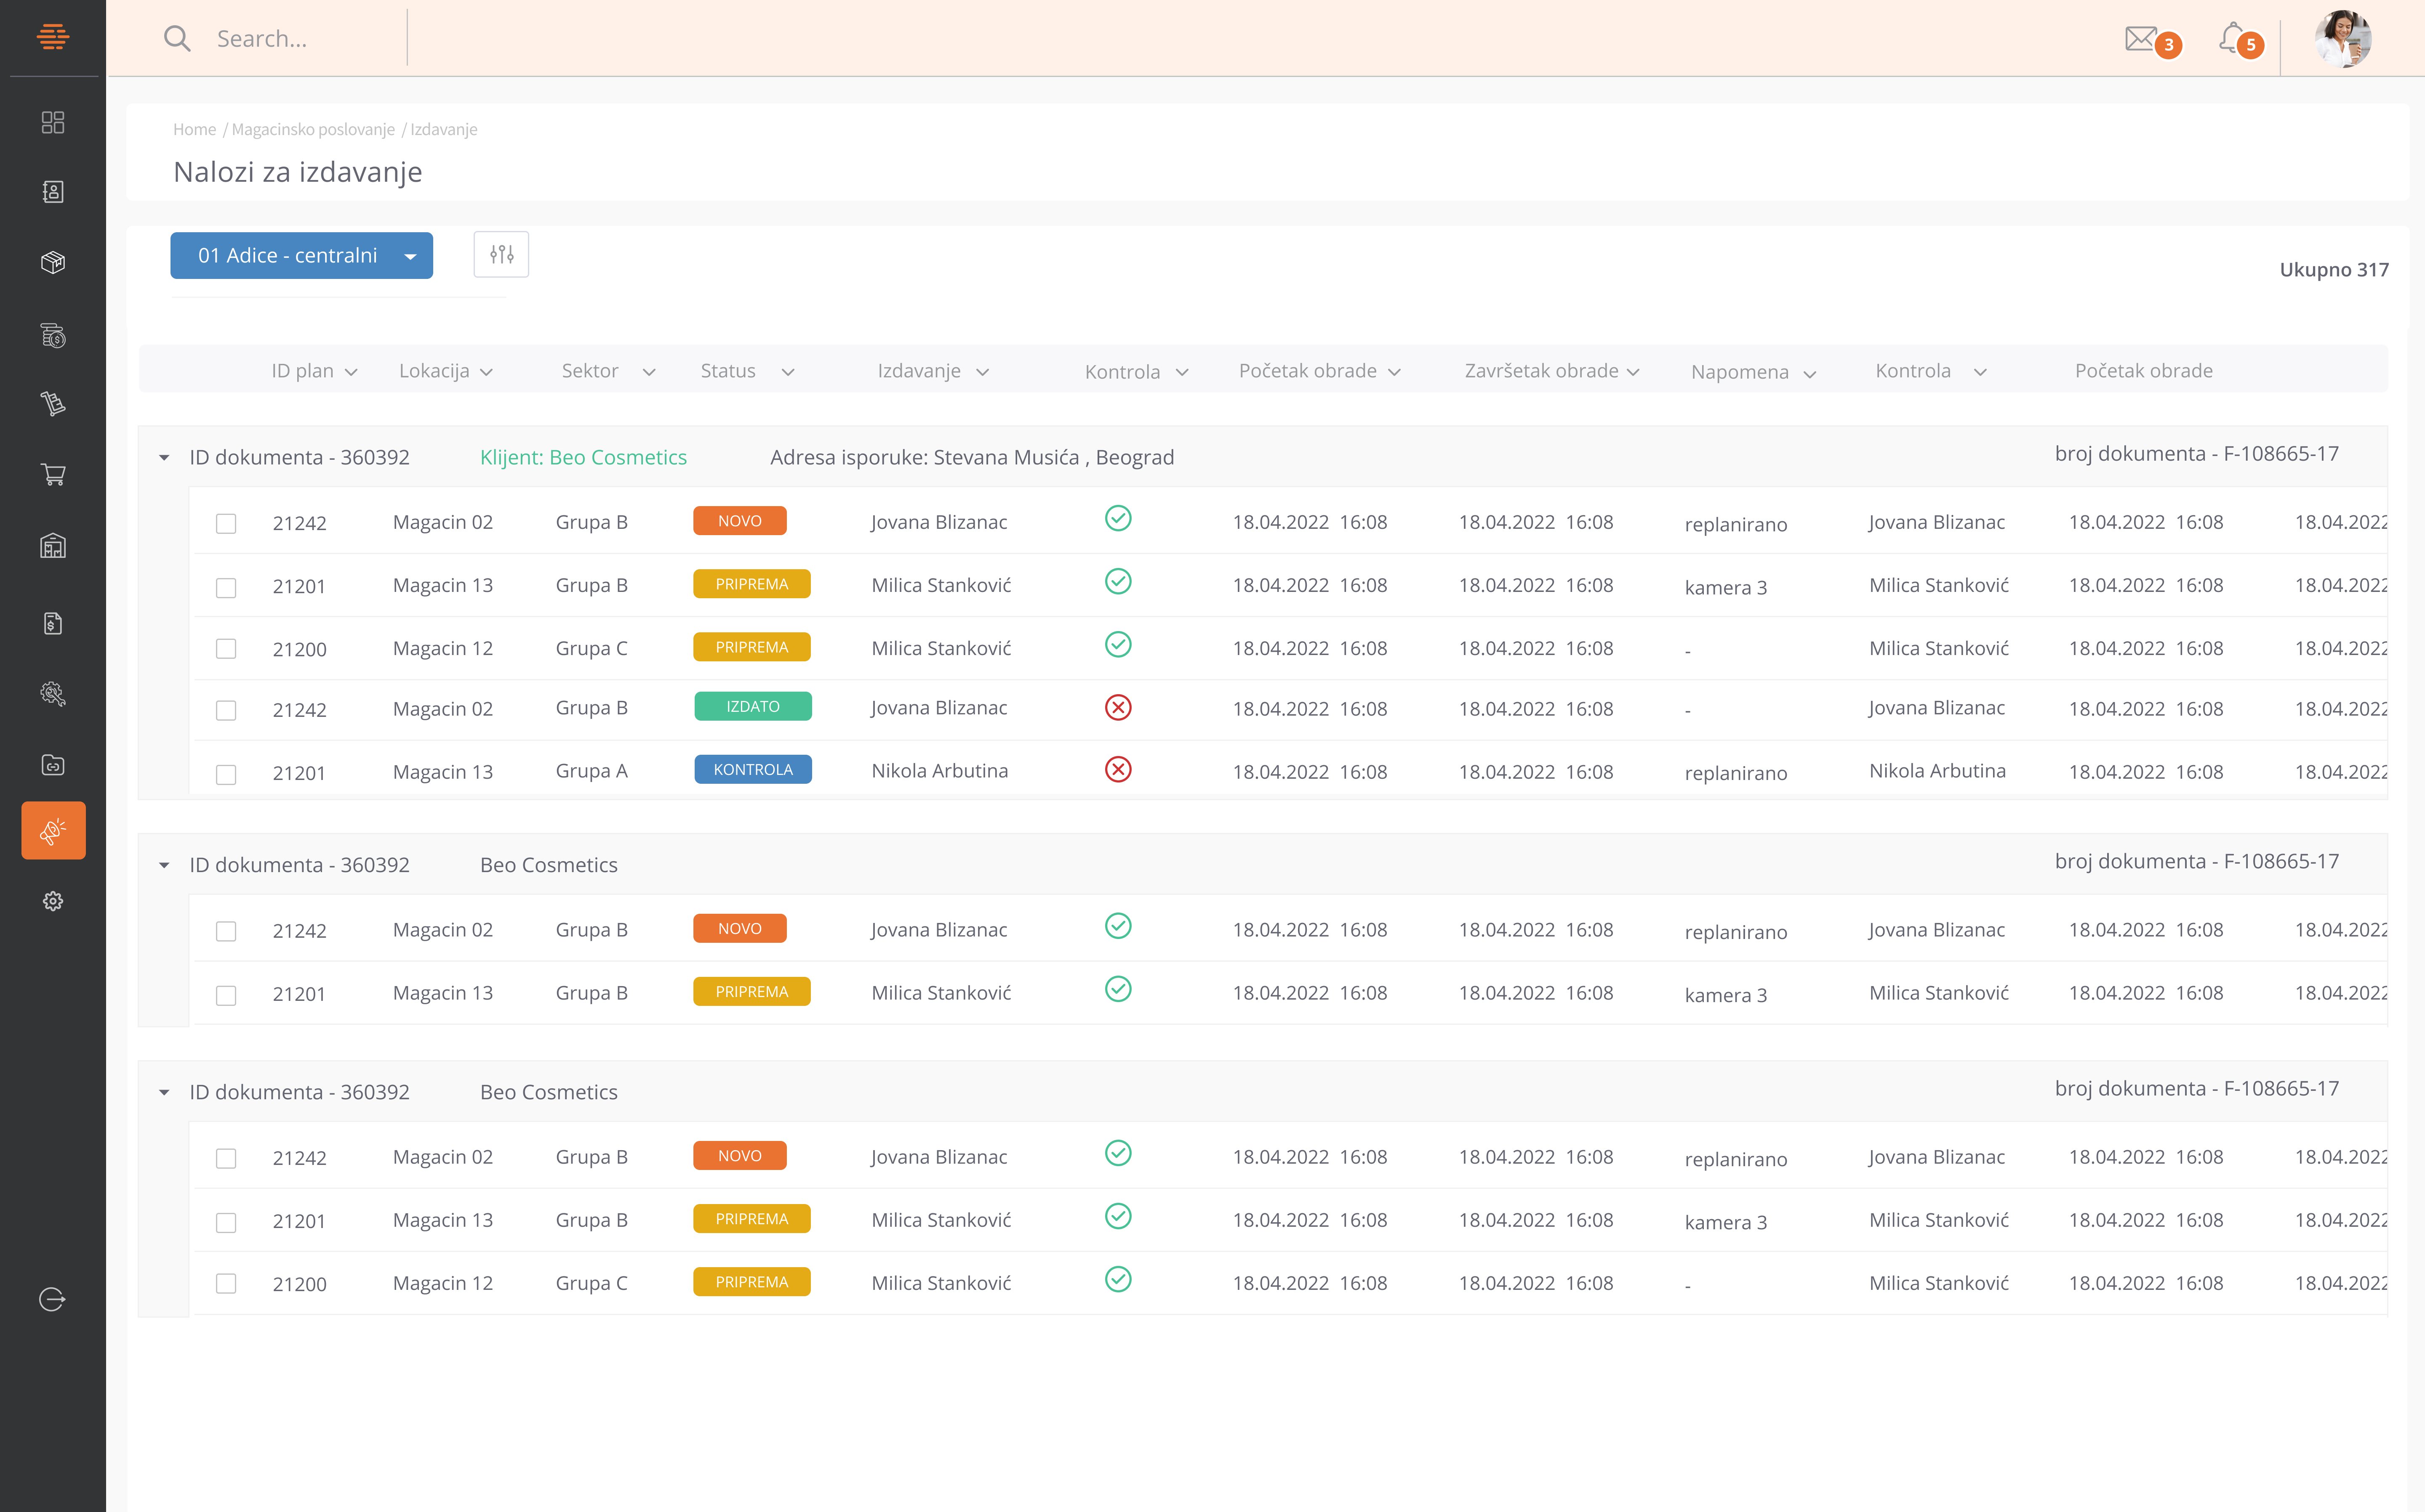Click the search magnifier icon
Screen dimensions: 2425x1512
pyautogui.click(x=177, y=39)
